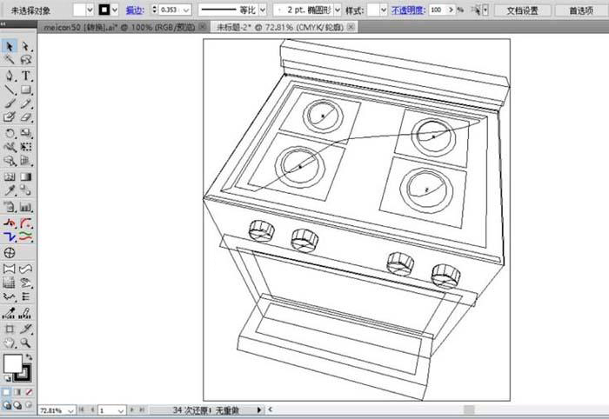Screen dimensions: 609x419
Task: Click the 文档设置 button
Action: point(522,10)
